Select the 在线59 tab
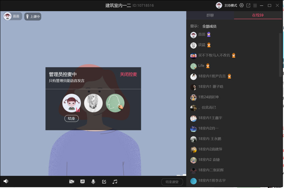 (x=258, y=15)
